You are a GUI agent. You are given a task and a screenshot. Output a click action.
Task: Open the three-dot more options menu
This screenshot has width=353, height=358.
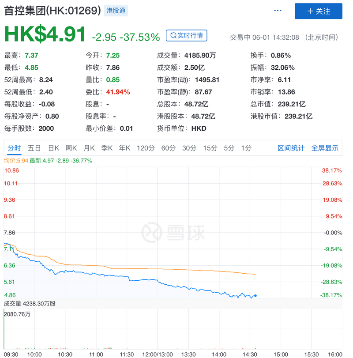click(x=278, y=11)
